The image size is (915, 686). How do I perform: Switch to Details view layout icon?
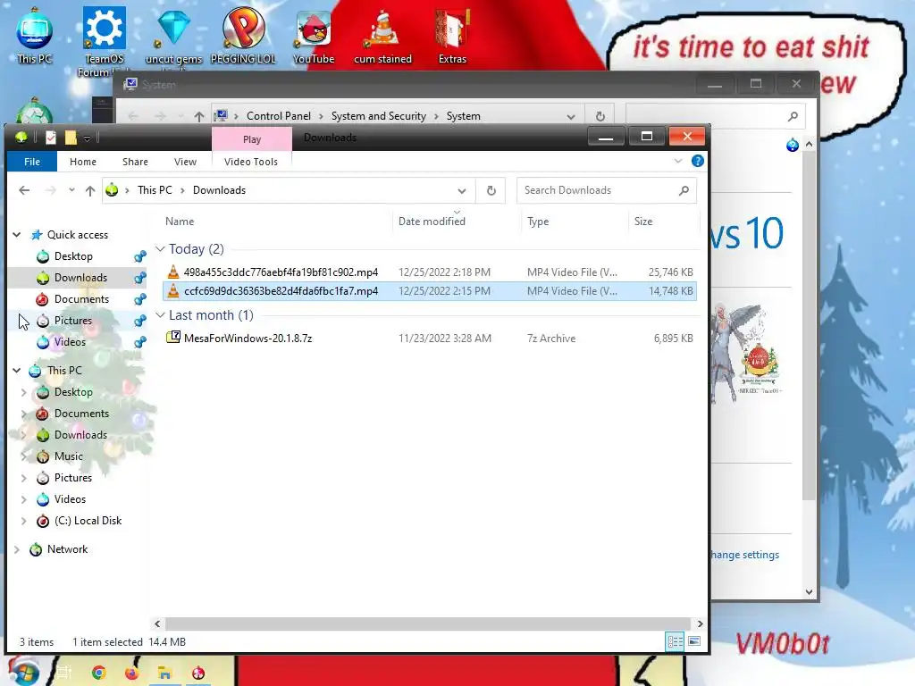[x=676, y=641]
